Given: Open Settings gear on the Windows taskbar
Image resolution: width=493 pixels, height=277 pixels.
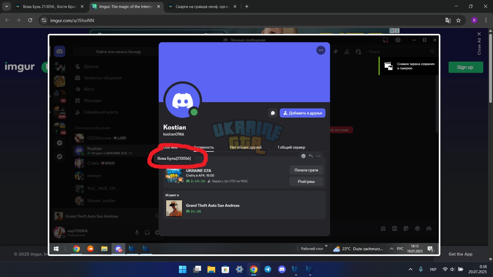Looking at the screenshot, I should [239, 269].
